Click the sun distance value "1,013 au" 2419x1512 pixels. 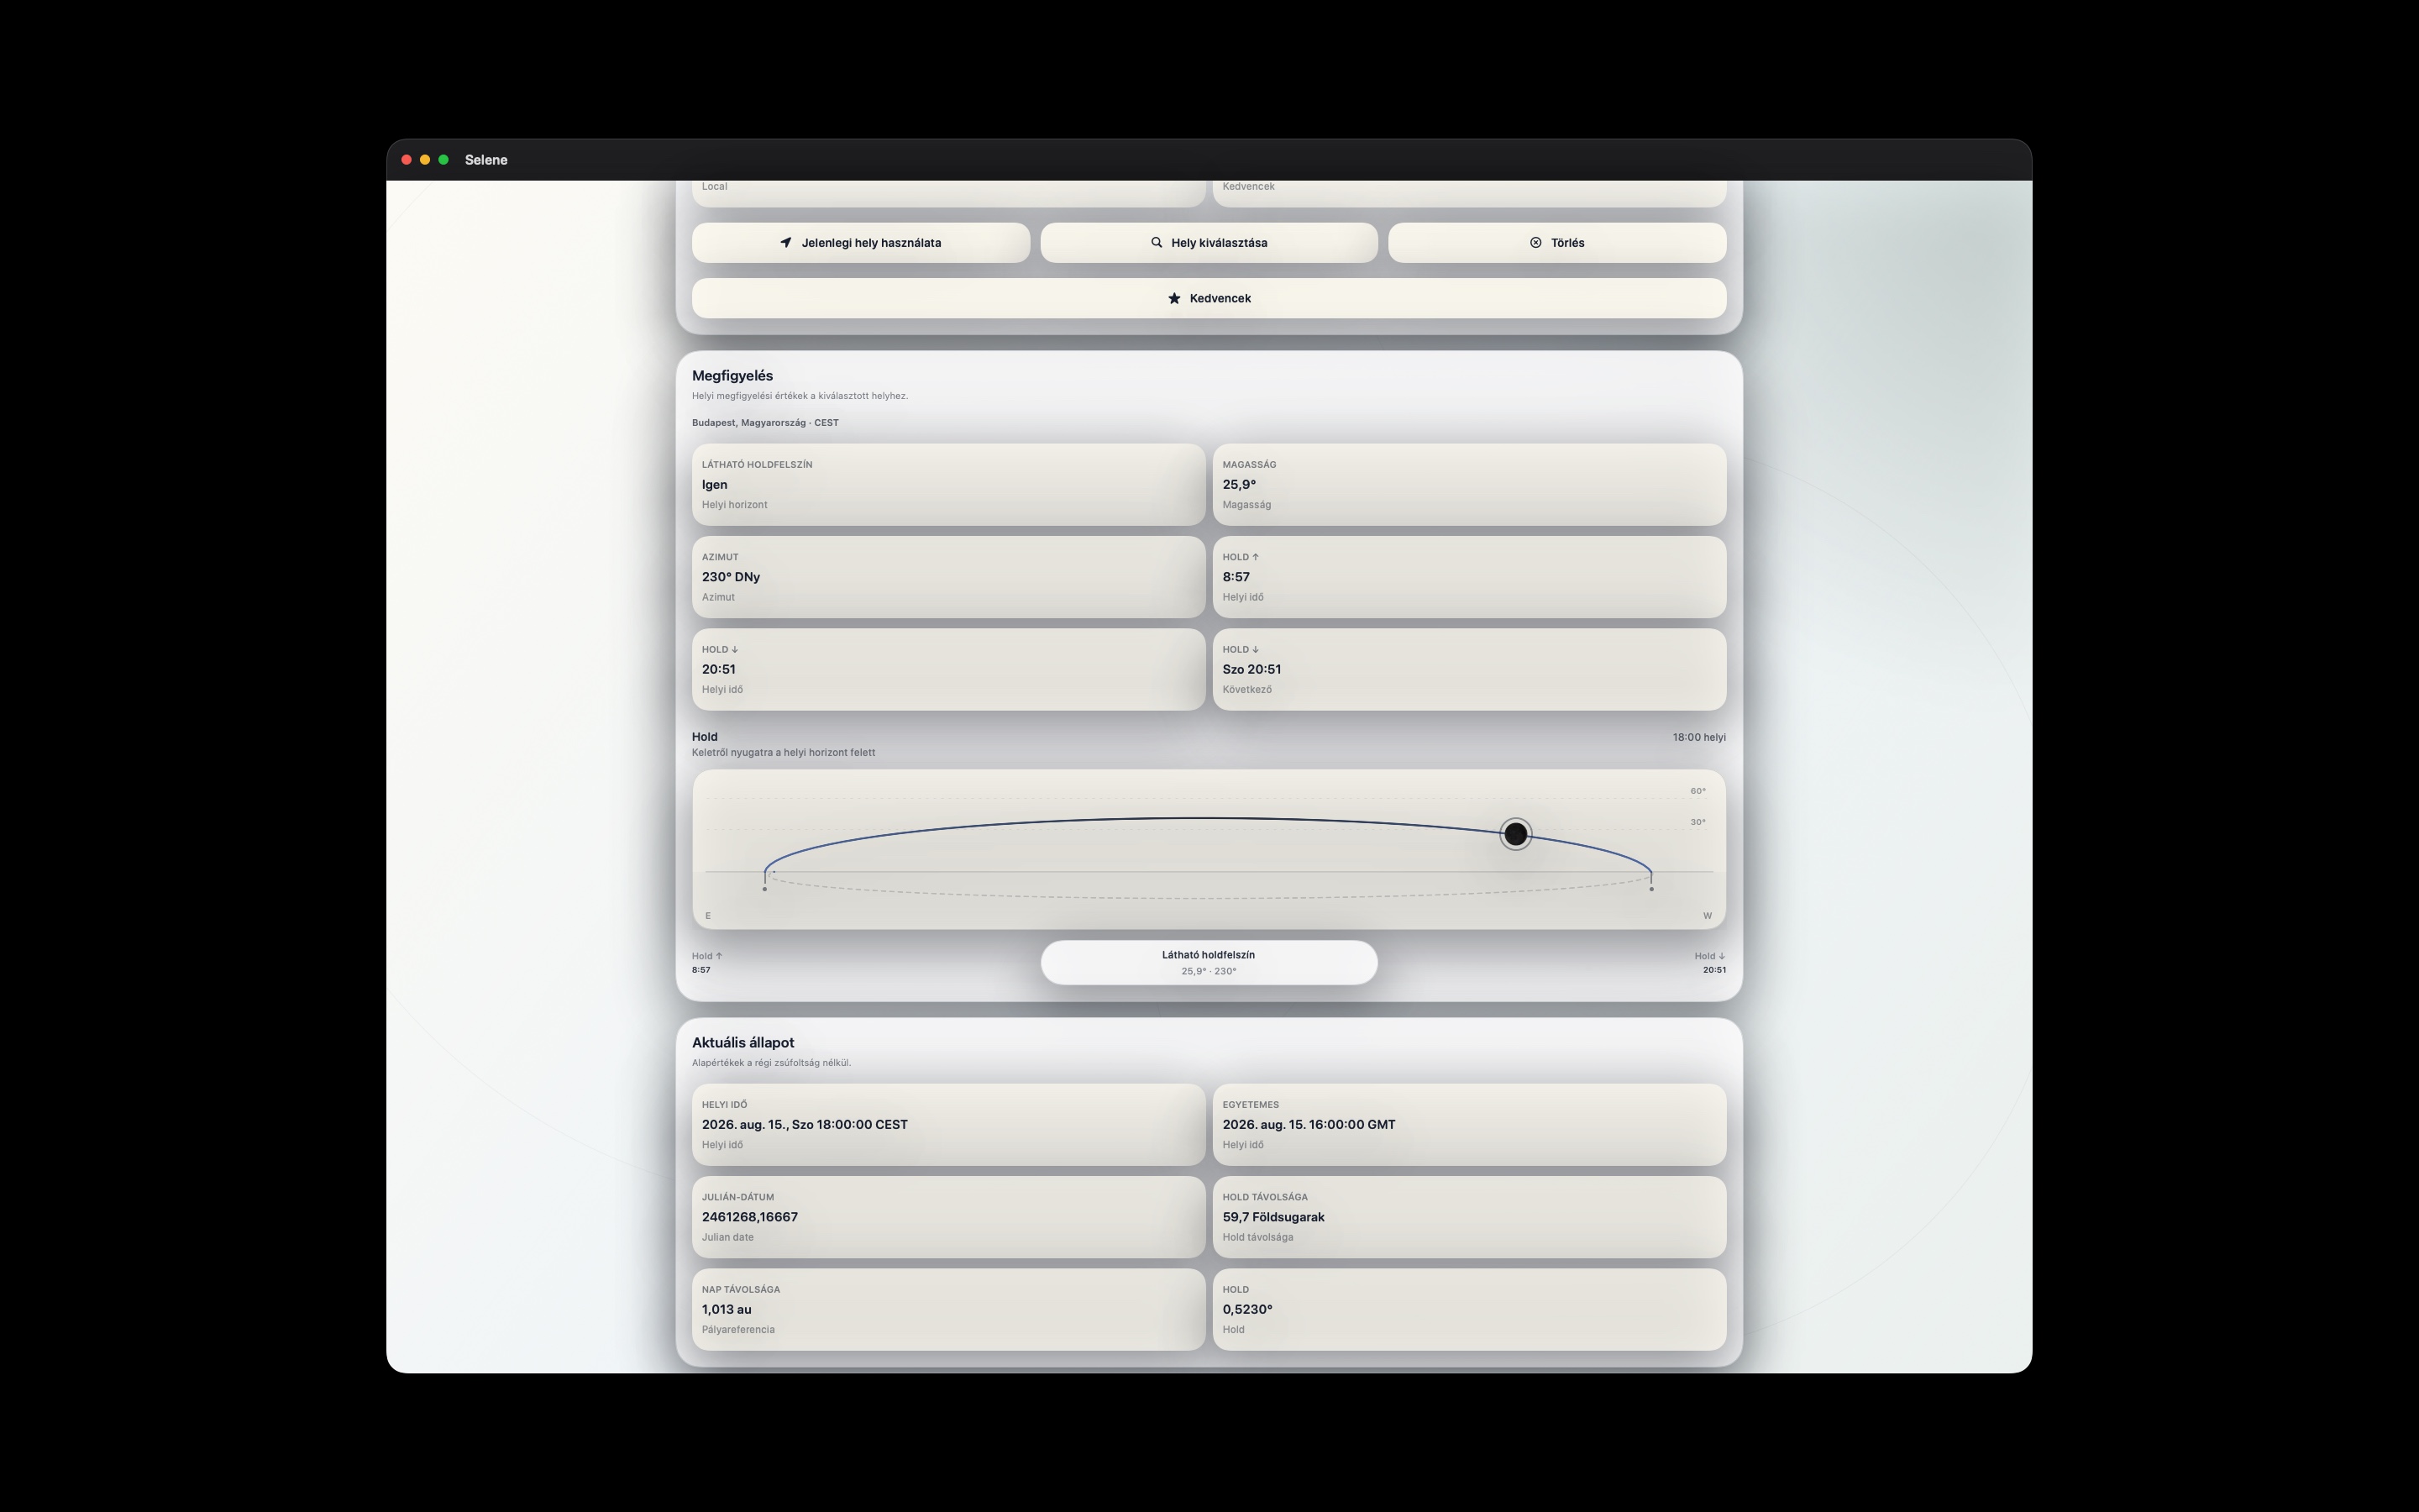(x=727, y=1310)
